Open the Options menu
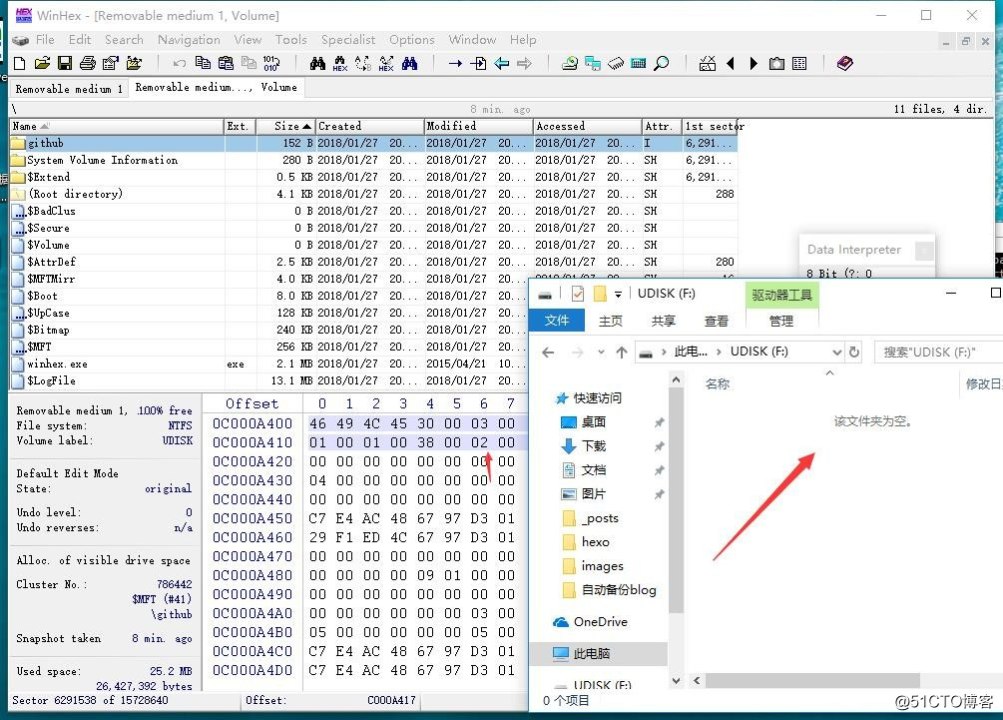The width and height of the screenshot is (1003, 720). [x=412, y=40]
